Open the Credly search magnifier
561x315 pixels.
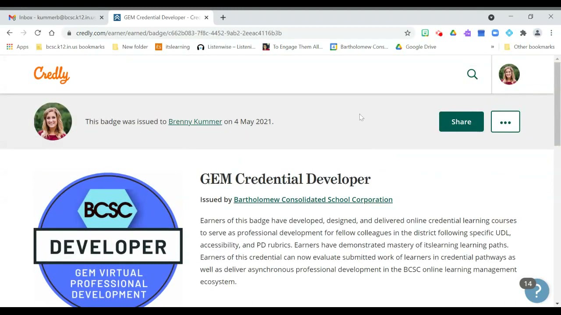pos(472,74)
